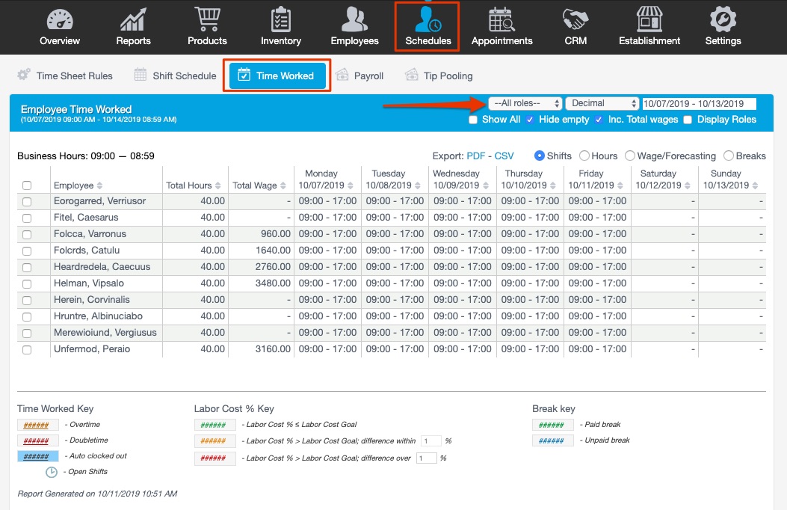Expand the All roles dropdown
Viewport: 787px width, 510px height.
[x=525, y=104]
